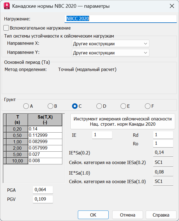Select soil class E radio button
The width and height of the screenshot is (179, 221).
tap(123, 106)
